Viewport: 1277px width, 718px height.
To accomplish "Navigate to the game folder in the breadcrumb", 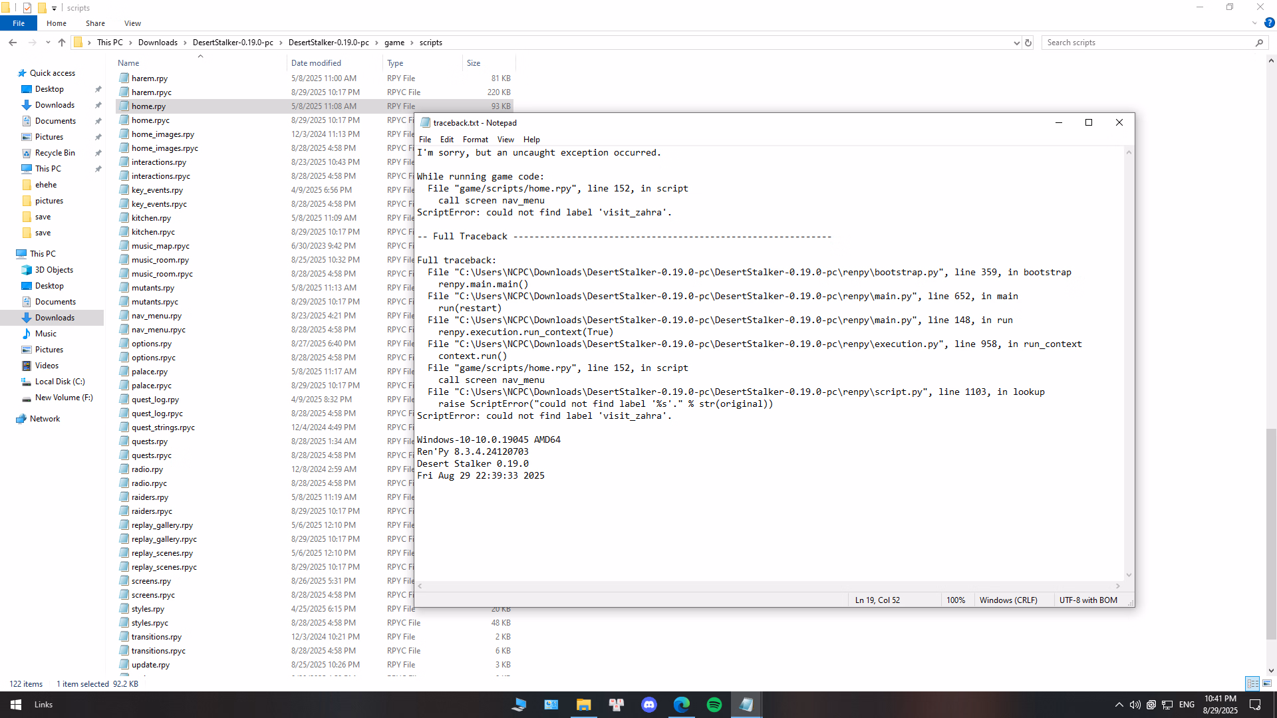I will click(x=394, y=43).
